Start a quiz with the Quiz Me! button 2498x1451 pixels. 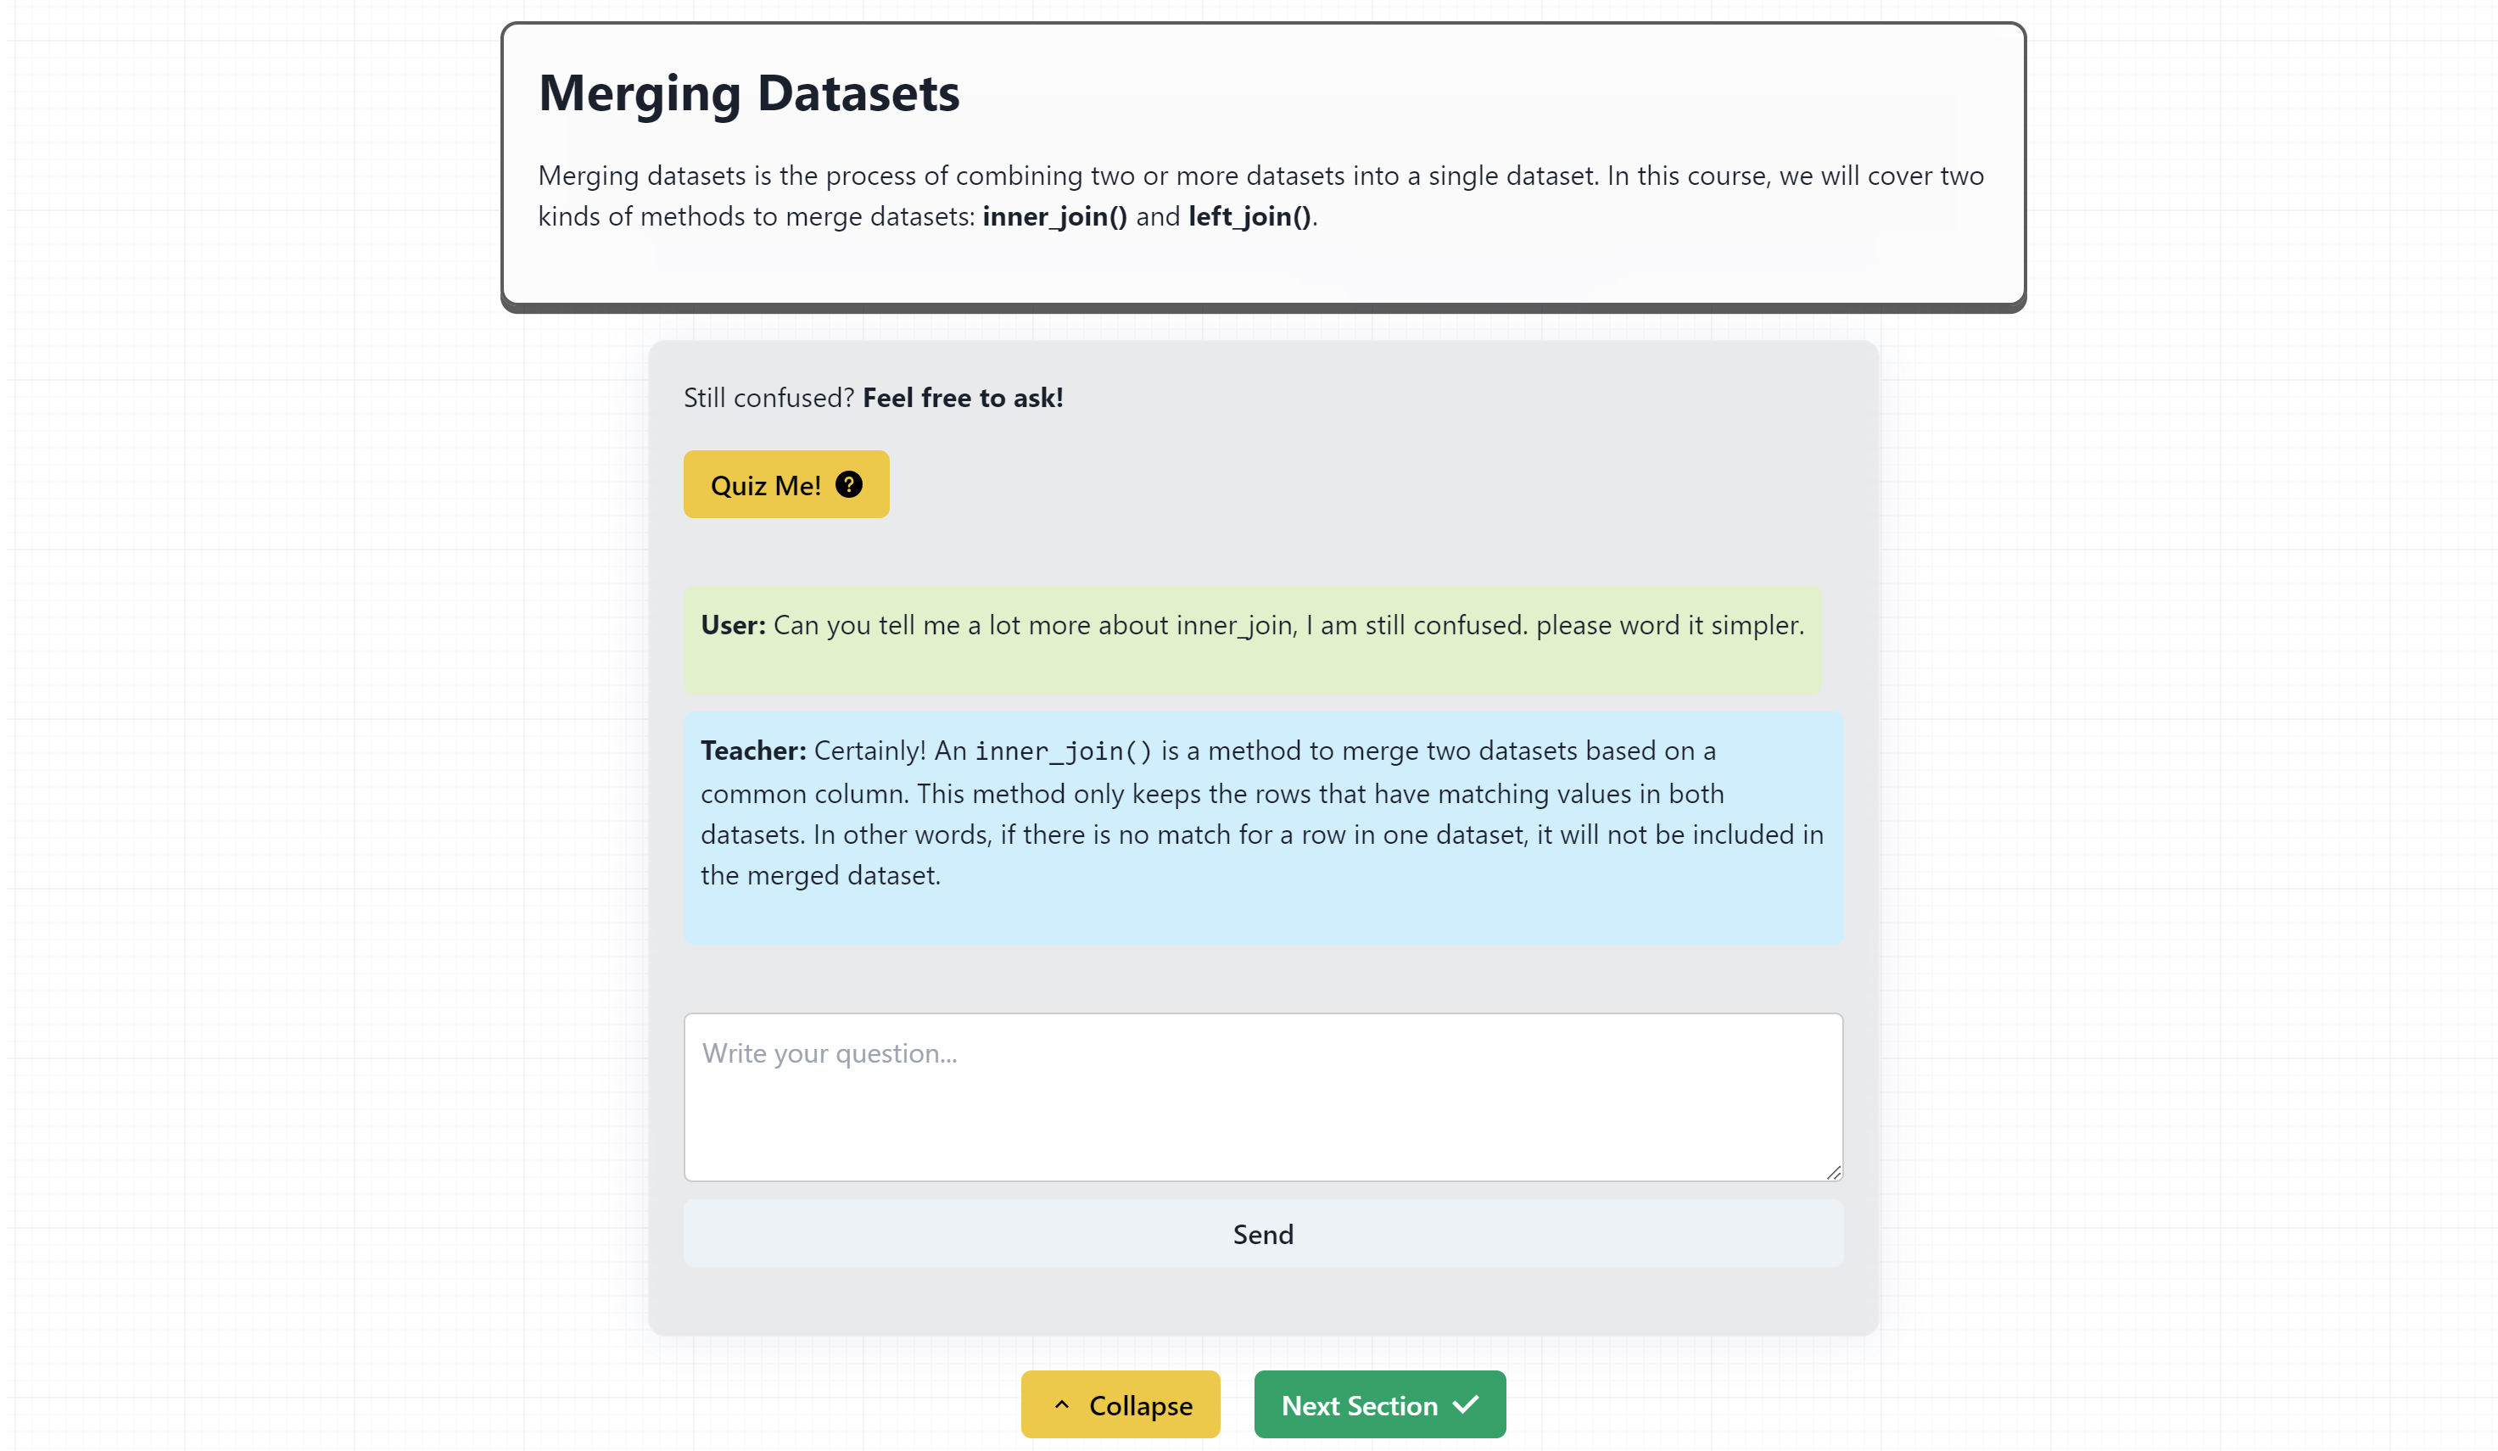click(785, 485)
